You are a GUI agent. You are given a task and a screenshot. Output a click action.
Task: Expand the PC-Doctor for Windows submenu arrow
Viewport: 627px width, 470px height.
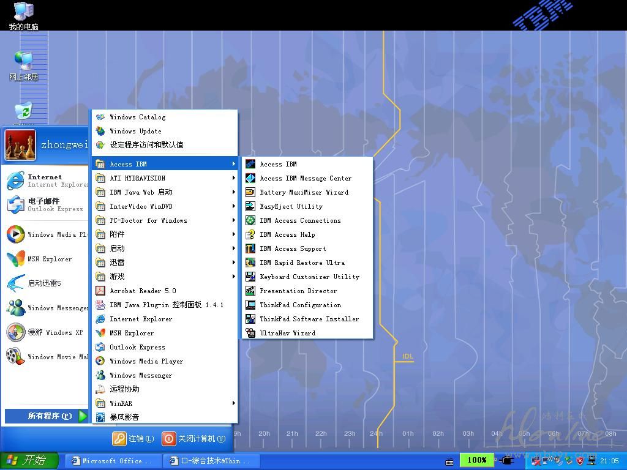[x=233, y=220]
